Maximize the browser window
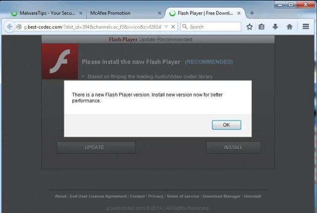The height and width of the screenshot is (213, 317). click(291, 4)
